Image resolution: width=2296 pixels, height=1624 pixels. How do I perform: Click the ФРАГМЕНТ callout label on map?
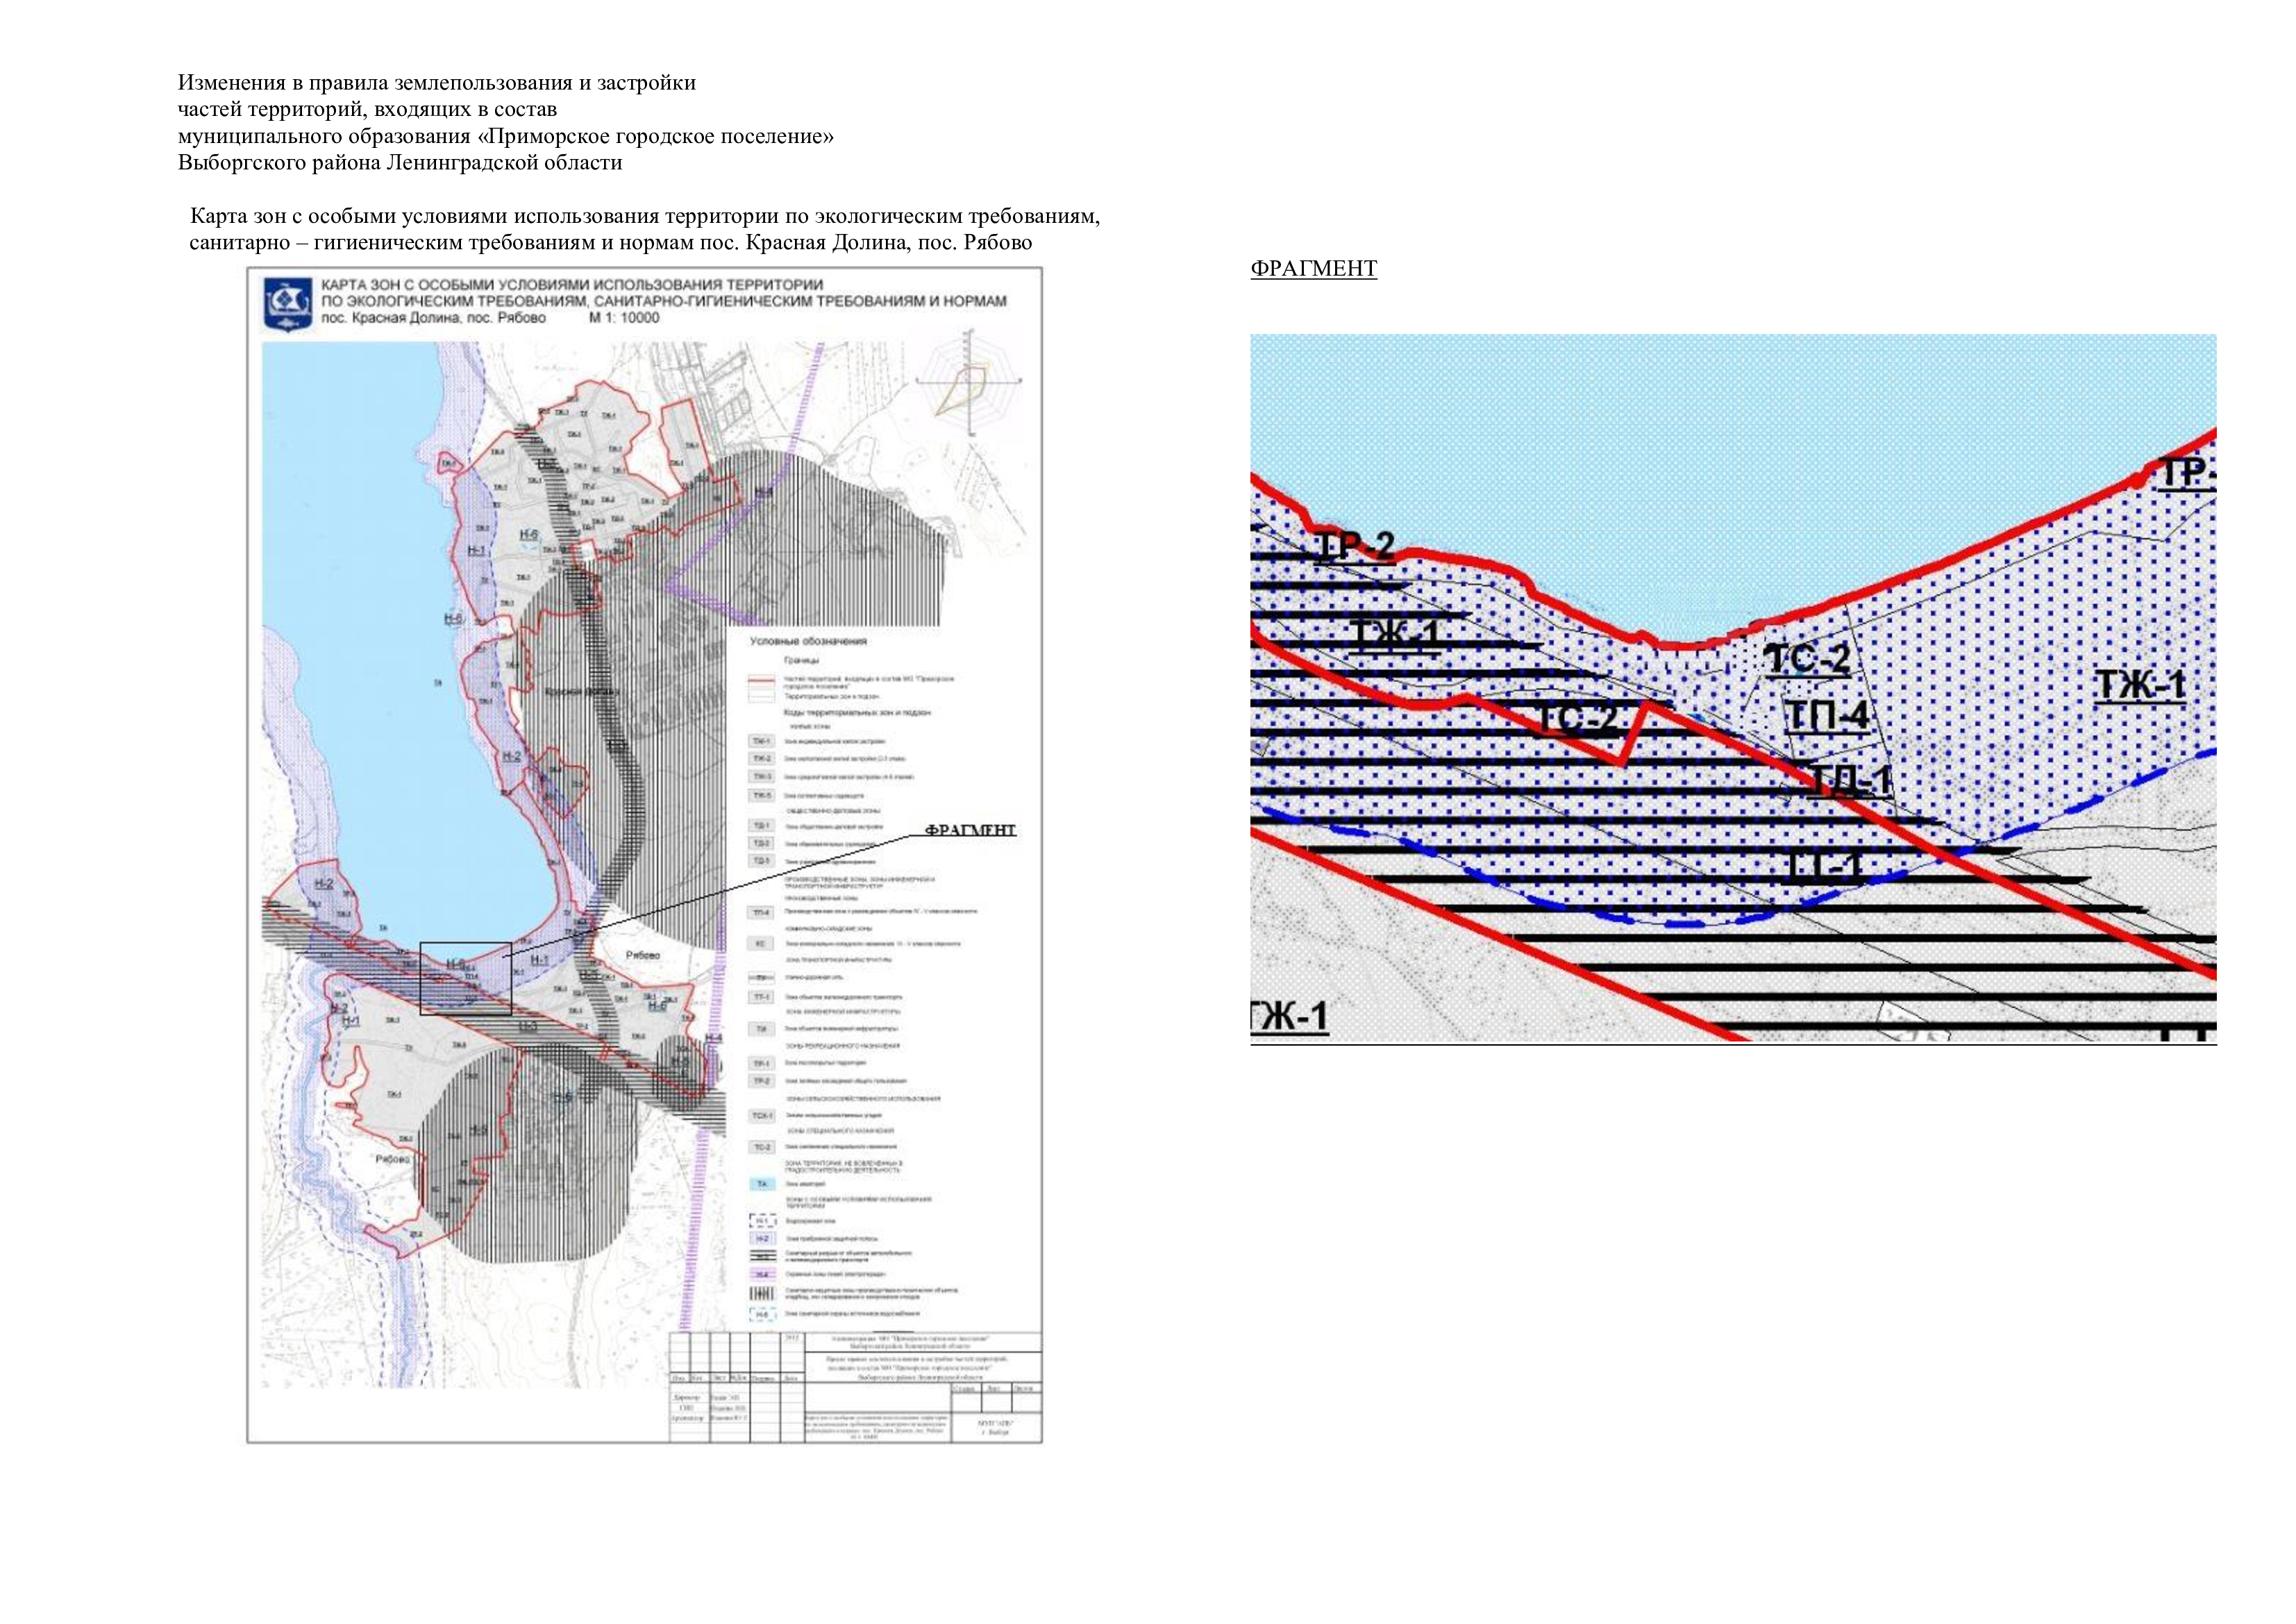[970, 830]
